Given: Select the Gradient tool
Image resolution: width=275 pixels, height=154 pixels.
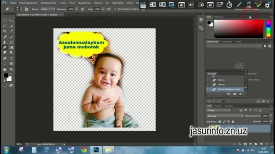Looking at the screenshot, I should [x=11, y=47].
